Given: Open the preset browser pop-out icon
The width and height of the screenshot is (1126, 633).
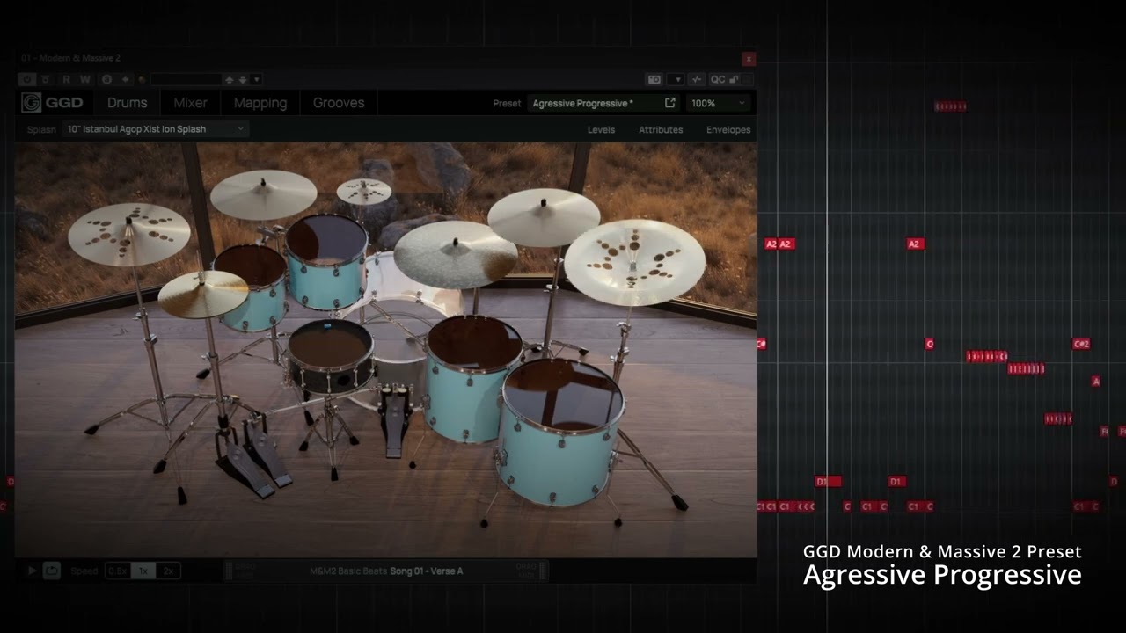Looking at the screenshot, I should coord(670,103).
